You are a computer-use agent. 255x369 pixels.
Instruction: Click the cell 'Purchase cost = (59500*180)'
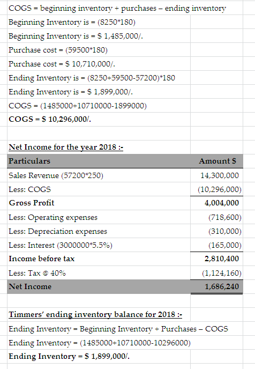[x=58, y=50]
